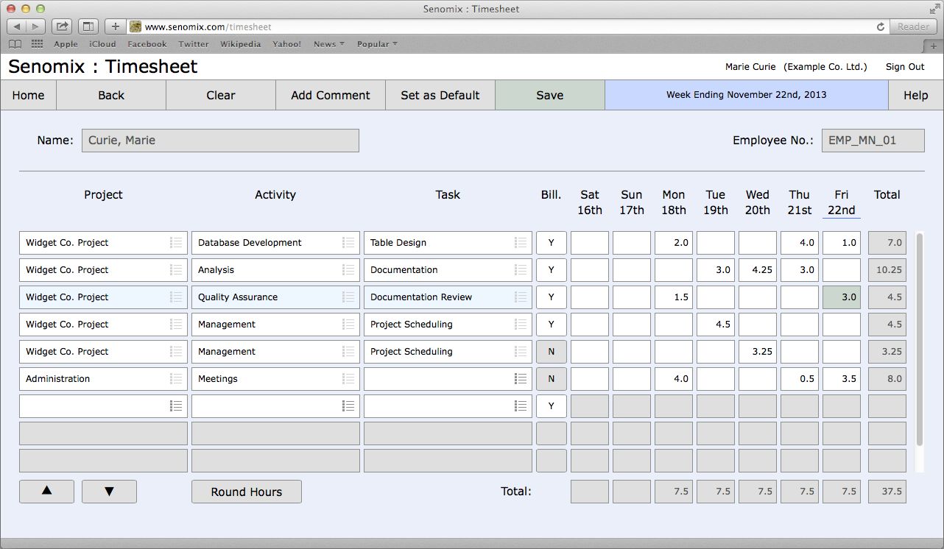Click the page reload icon in address bar
The image size is (944, 549).
pyautogui.click(x=880, y=26)
